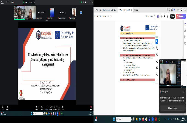
Task: Open the Chat panel in Zoom toolbar
Action: tap(42, 108)
